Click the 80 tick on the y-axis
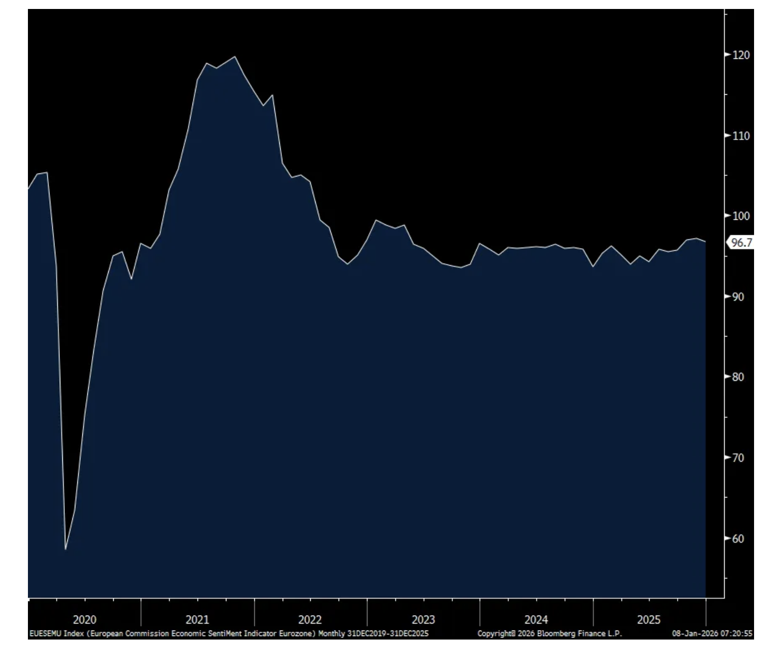The image size is (775, 650). click(x=738, y=377)
